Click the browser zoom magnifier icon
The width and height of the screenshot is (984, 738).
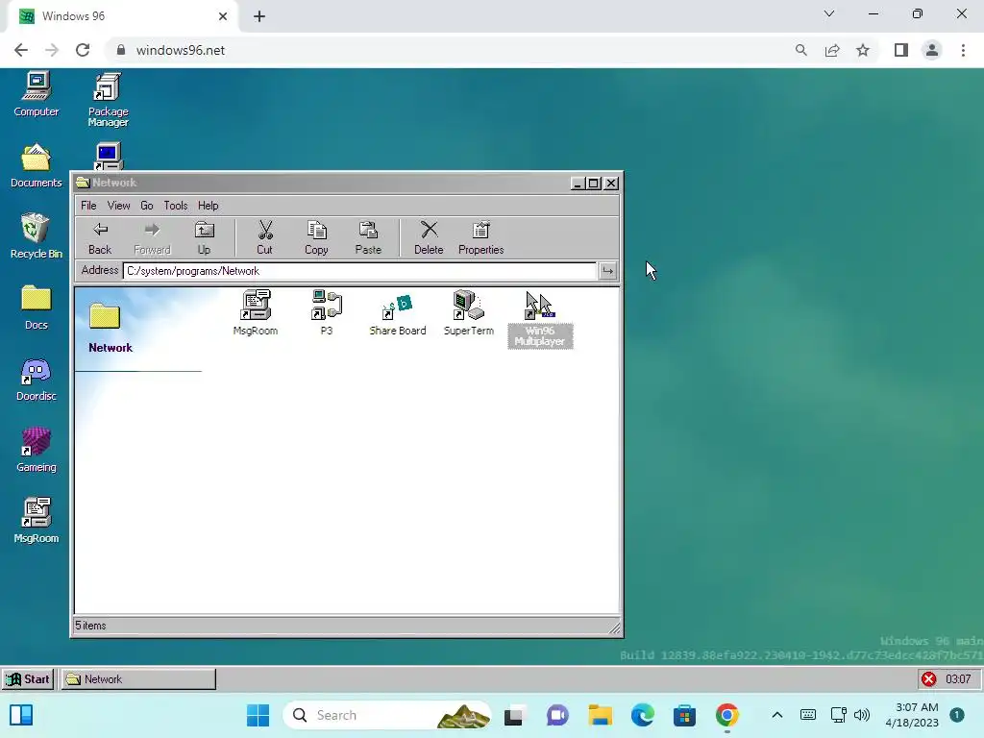click(800, 50)
